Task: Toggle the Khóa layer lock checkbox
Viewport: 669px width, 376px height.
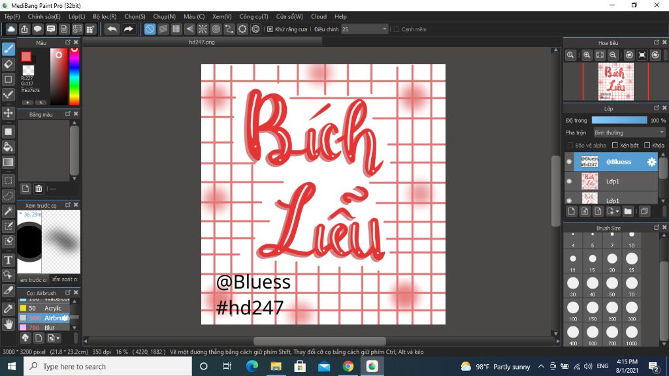Action: click(647, 146)
